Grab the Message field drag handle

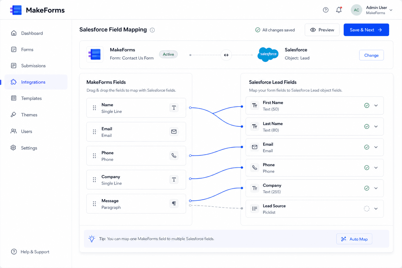(x=94, y=204)
